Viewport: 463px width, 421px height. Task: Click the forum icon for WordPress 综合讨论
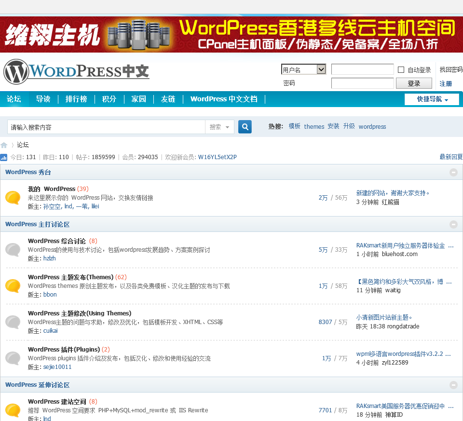pos(13,249)
